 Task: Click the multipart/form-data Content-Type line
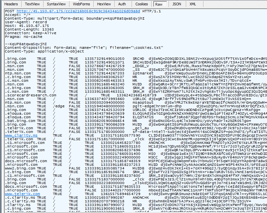click(x=75, y=18)
